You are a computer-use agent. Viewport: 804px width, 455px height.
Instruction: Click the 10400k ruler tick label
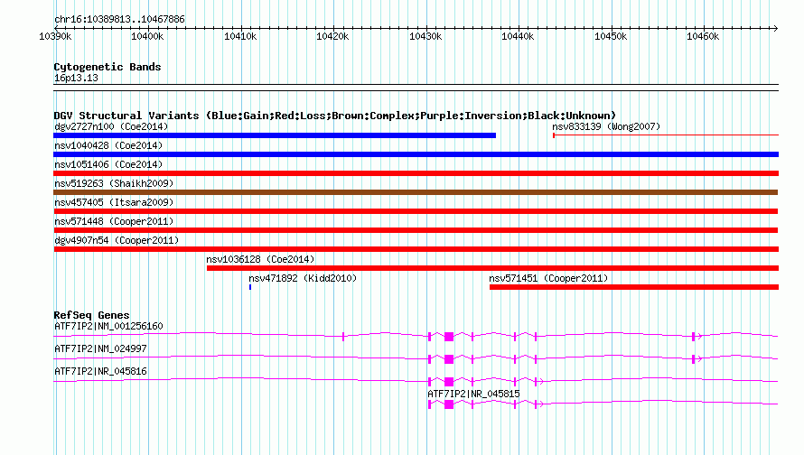coord(147,36)
